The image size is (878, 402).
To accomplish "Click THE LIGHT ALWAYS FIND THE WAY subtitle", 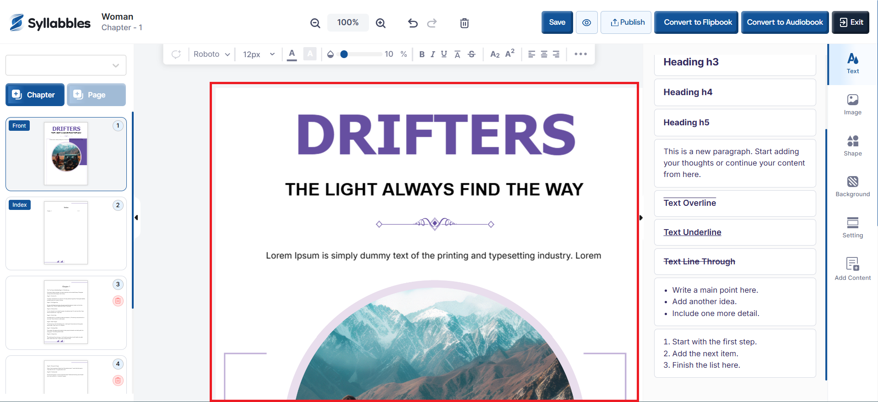I will tap(434, 189).
